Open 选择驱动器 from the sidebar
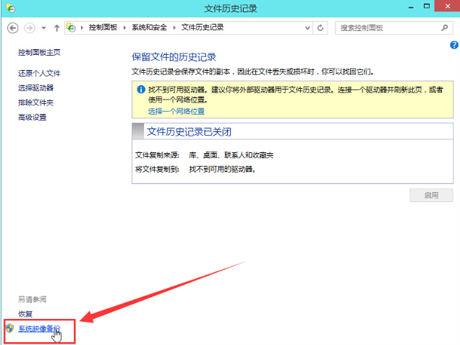The image size is (460, 345). pyautogui.click(x=35, y=88)
